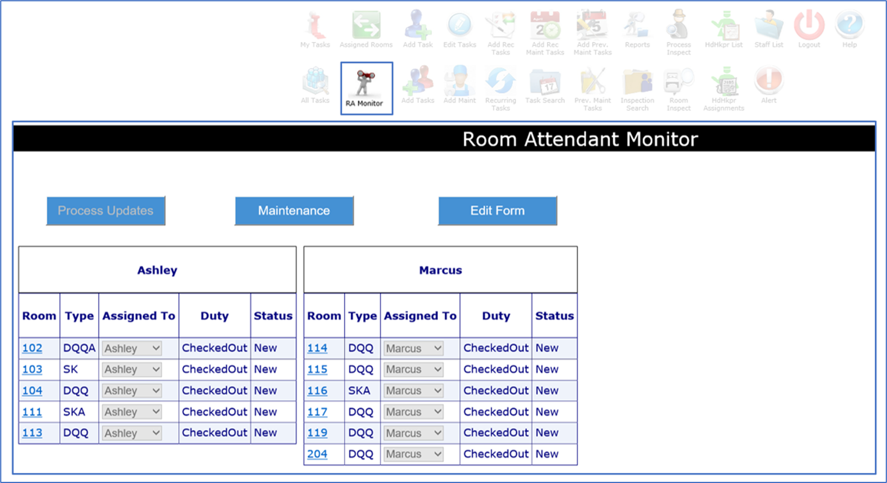
Task: Open the RA Monitor icon
Action: pos(366,88)
